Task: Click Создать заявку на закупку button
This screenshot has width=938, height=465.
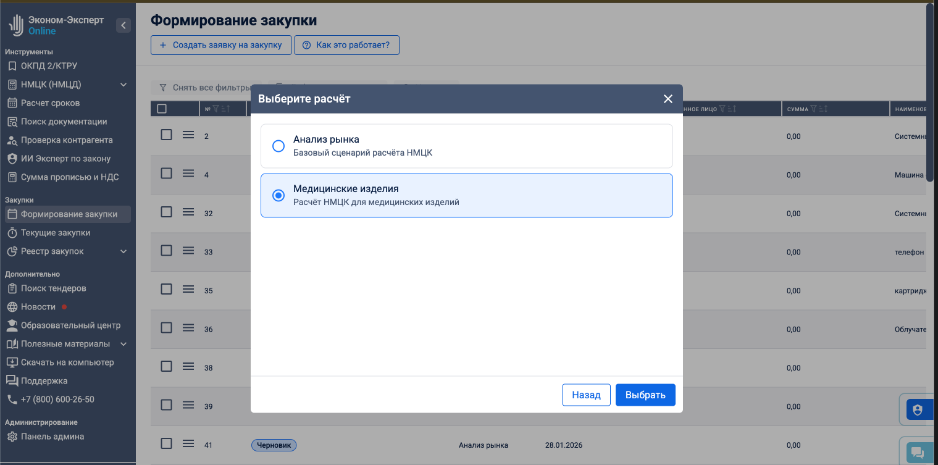Action: click(x=221, y=45)
